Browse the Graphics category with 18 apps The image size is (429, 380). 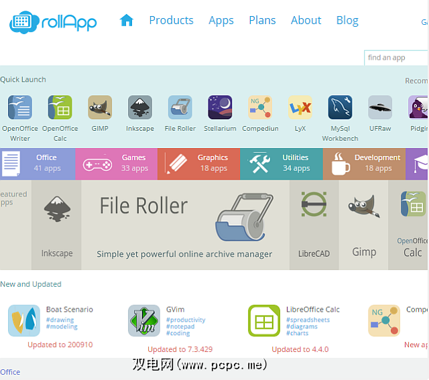pyautogui.click(x=199, y=164)
